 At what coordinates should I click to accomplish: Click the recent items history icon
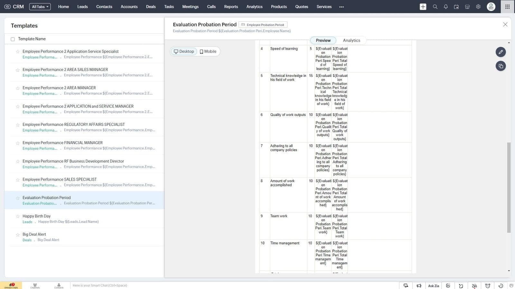pyautogui.click(x=501, y=285)
